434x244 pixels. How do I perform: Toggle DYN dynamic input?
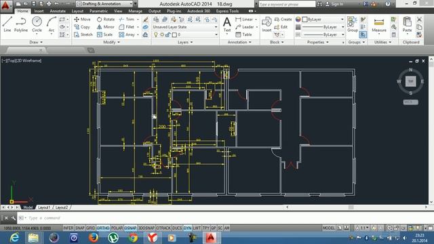click(x=187, y=228)
